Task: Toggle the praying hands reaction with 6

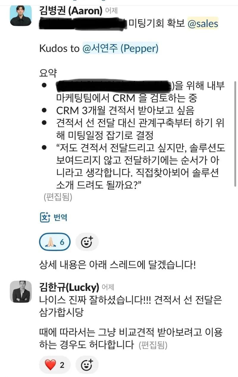Action: [55, 242]
